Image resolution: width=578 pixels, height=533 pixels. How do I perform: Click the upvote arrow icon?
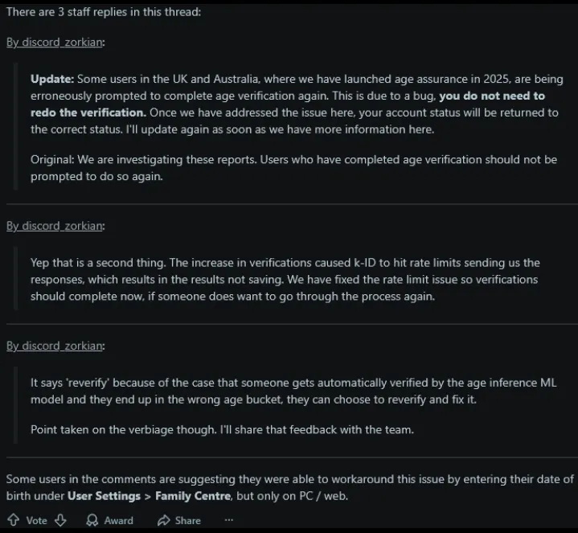[13, 520]
